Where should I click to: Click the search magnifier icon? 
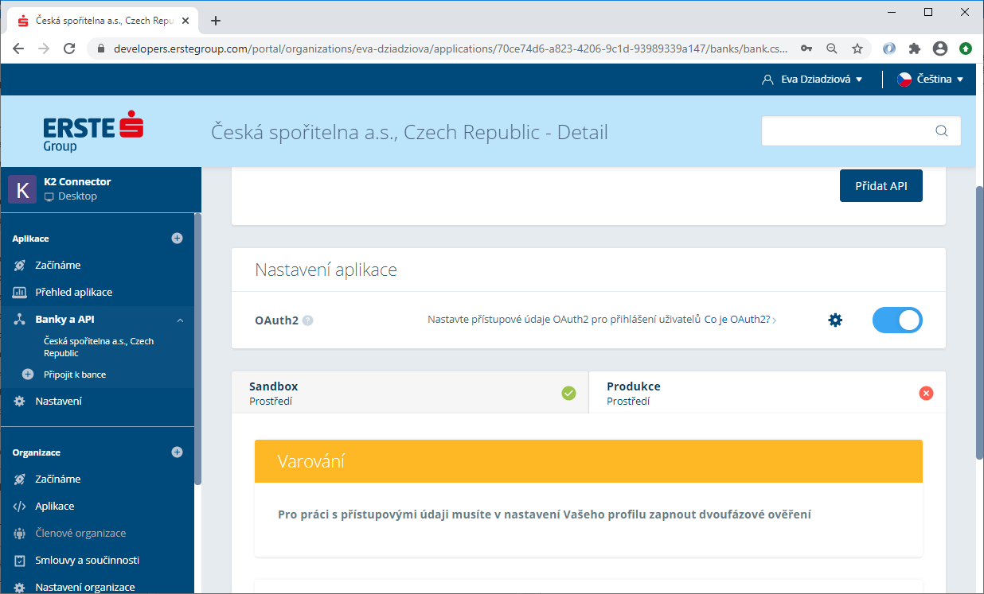point(942,131)
